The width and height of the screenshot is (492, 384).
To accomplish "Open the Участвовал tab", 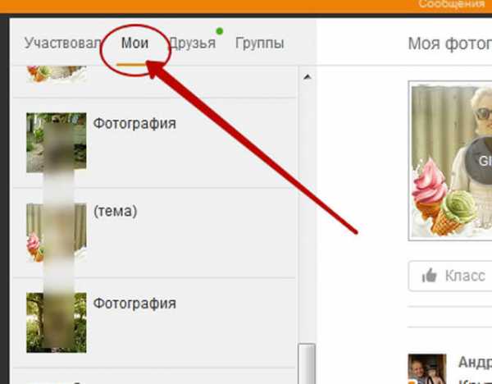I will pyautogui.click(x=62, y=43).
